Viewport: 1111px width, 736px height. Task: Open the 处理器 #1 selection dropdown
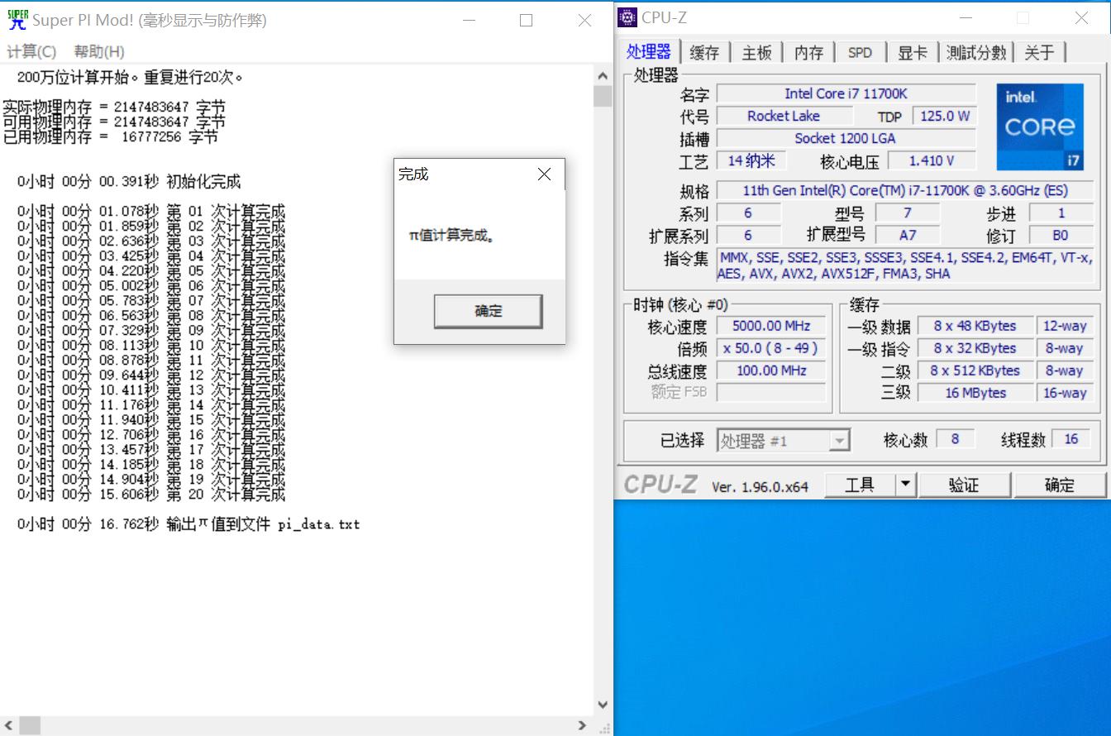point(783,441)
